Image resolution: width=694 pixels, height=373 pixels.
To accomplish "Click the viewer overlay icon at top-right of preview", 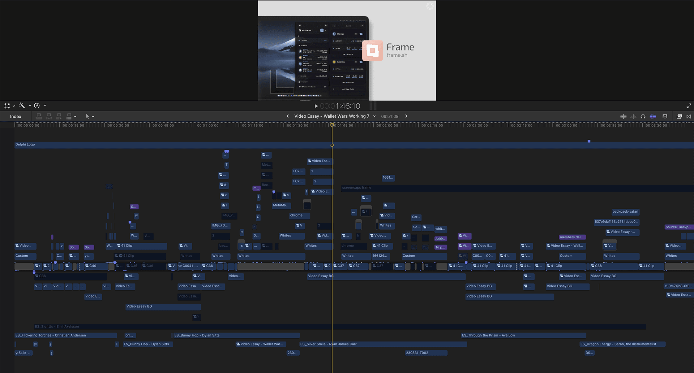I will [x=430, y=6].
